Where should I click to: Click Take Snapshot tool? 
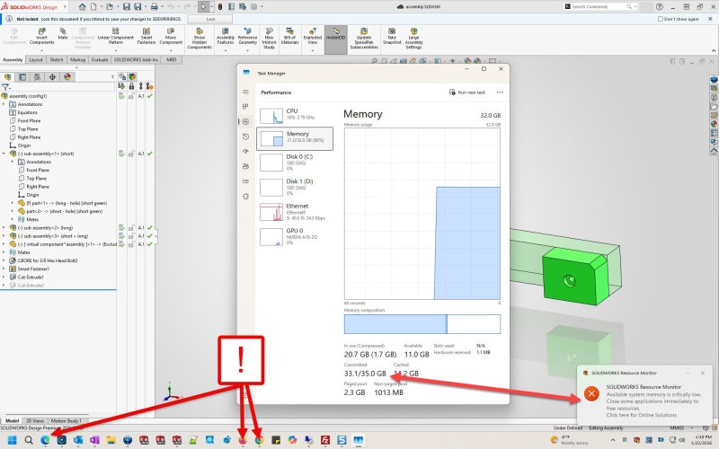(x=392, y=36)
